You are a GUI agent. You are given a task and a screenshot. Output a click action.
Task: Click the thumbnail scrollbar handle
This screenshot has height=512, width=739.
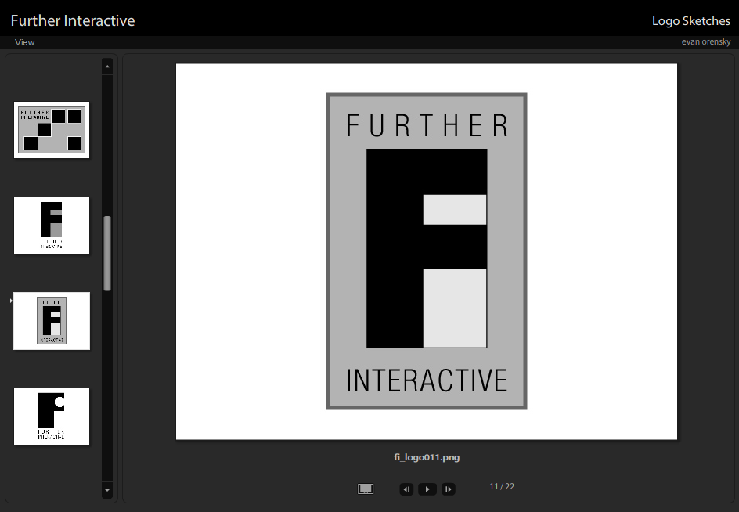107,253
